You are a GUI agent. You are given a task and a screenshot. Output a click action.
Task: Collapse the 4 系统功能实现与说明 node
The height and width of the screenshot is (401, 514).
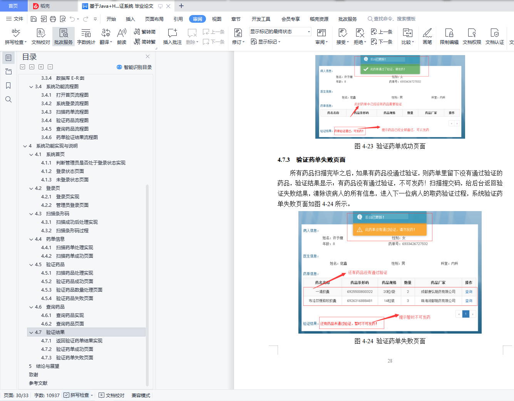pos(25,146)
